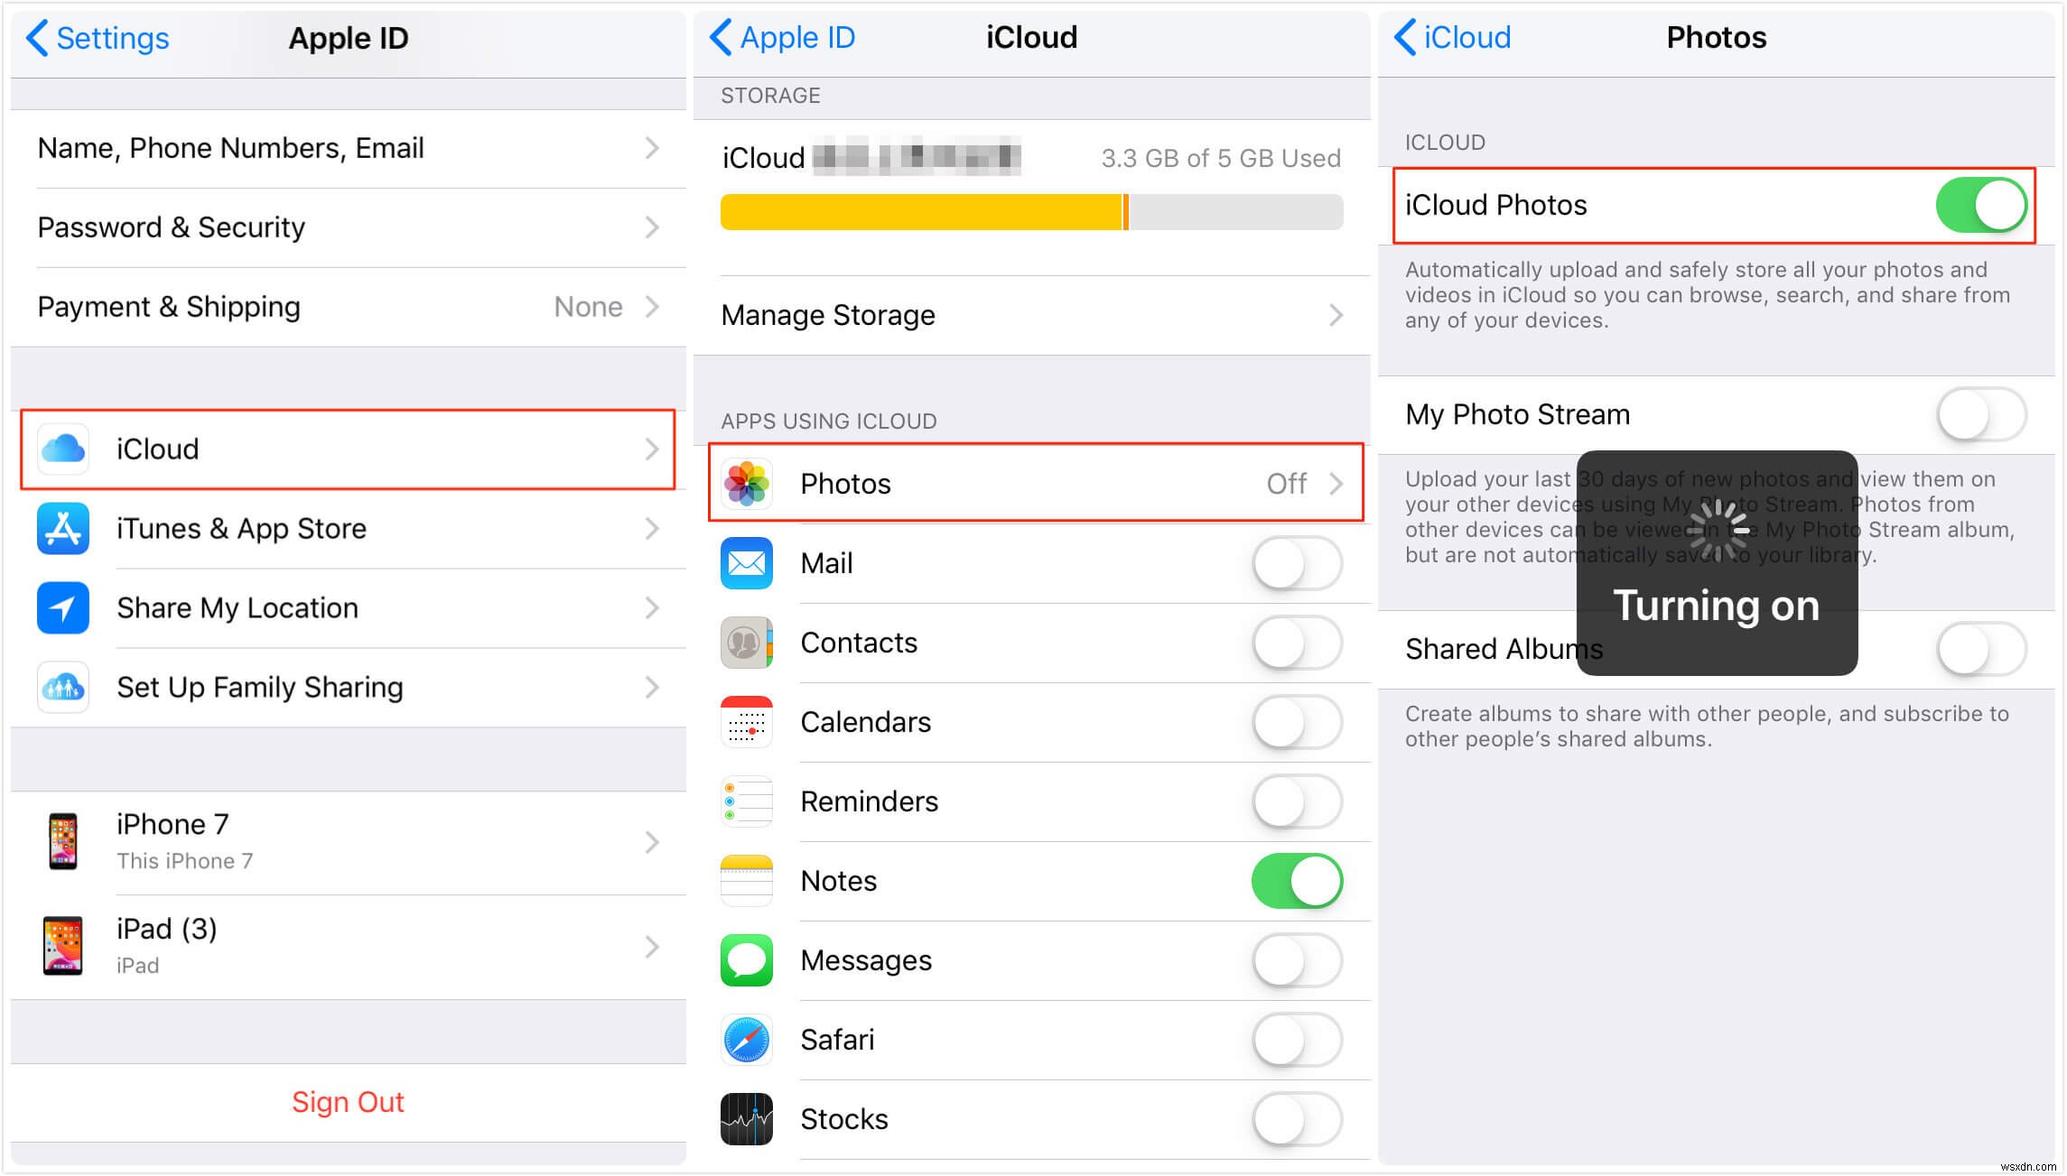Image resolution: width=2067 pixels, height=1176 pixels.
Task: Expand Manage Storage settings
Action: pyautogui.click(x=1032, y=313)
